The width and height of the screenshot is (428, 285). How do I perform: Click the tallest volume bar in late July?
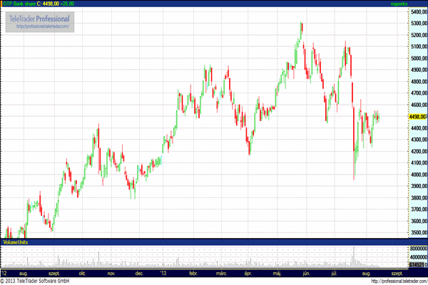click(354, 256)
